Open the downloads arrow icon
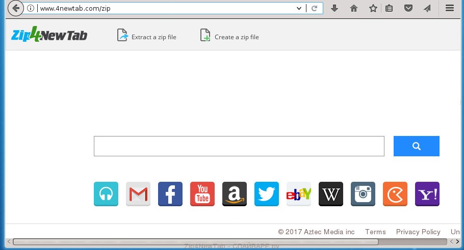This screenshot has width=464, height=250. (334, 8)
